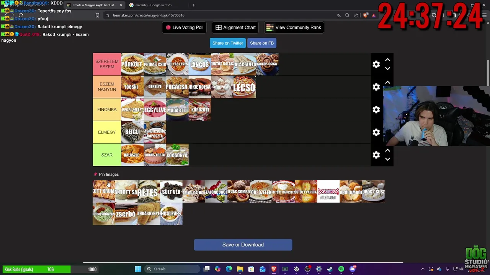The height and width of the screenshot is (275, 490).
Task: Open the browser zoom icon
Action: (x=347, y=15)
